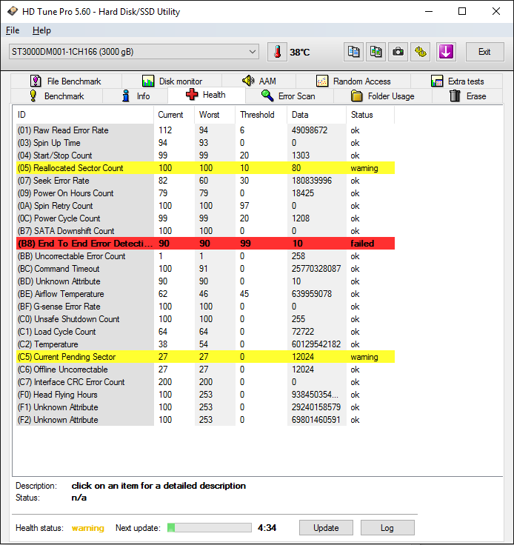Viewport: 514px width, 545px height.
Task: Click the Update button
Action: click(326, 528)
